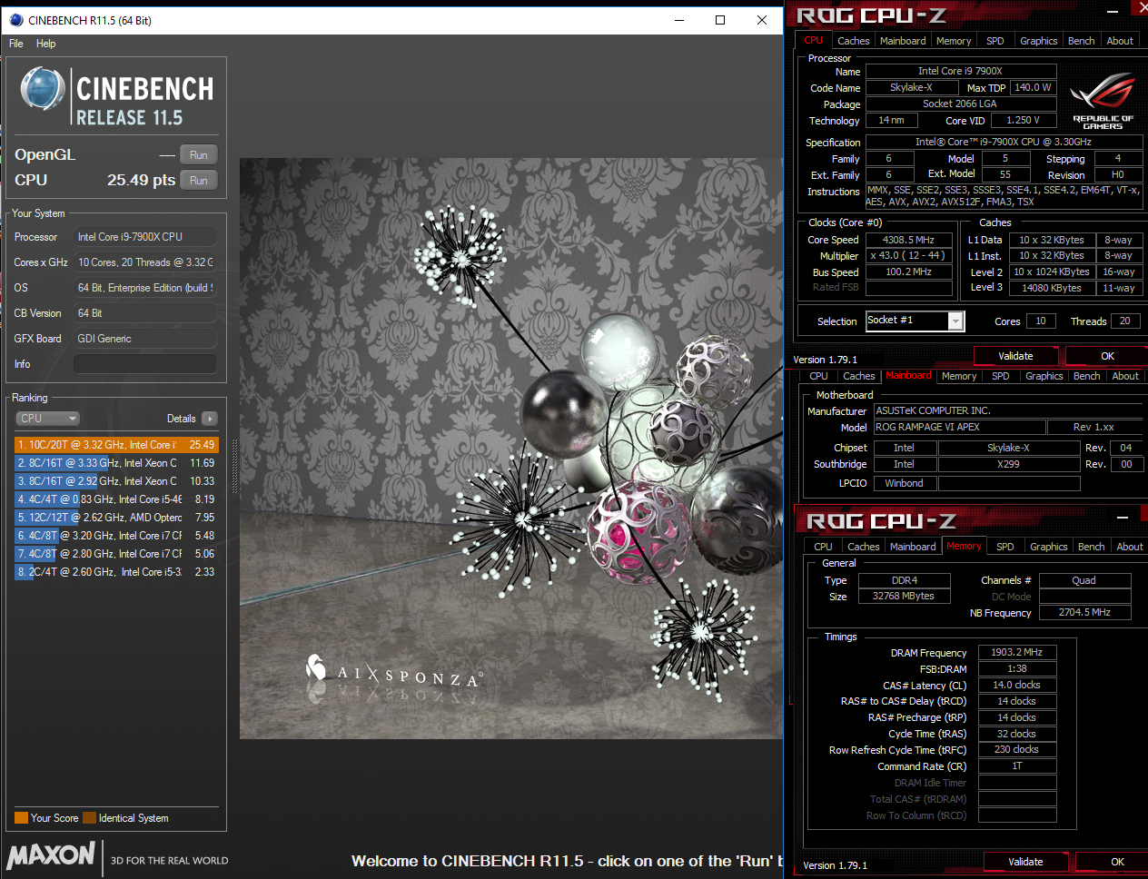Click the Cinebench title bar app icon
Screen dimensions: 1148x879
[15, 20]
